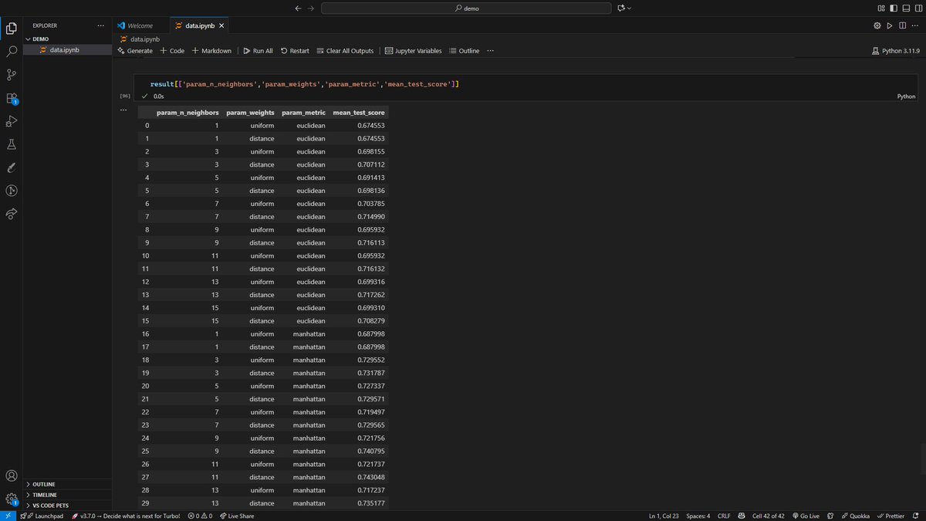
Task: Click the Customize Layout icon
Action: pyautogui.click(x=881, y=8)
